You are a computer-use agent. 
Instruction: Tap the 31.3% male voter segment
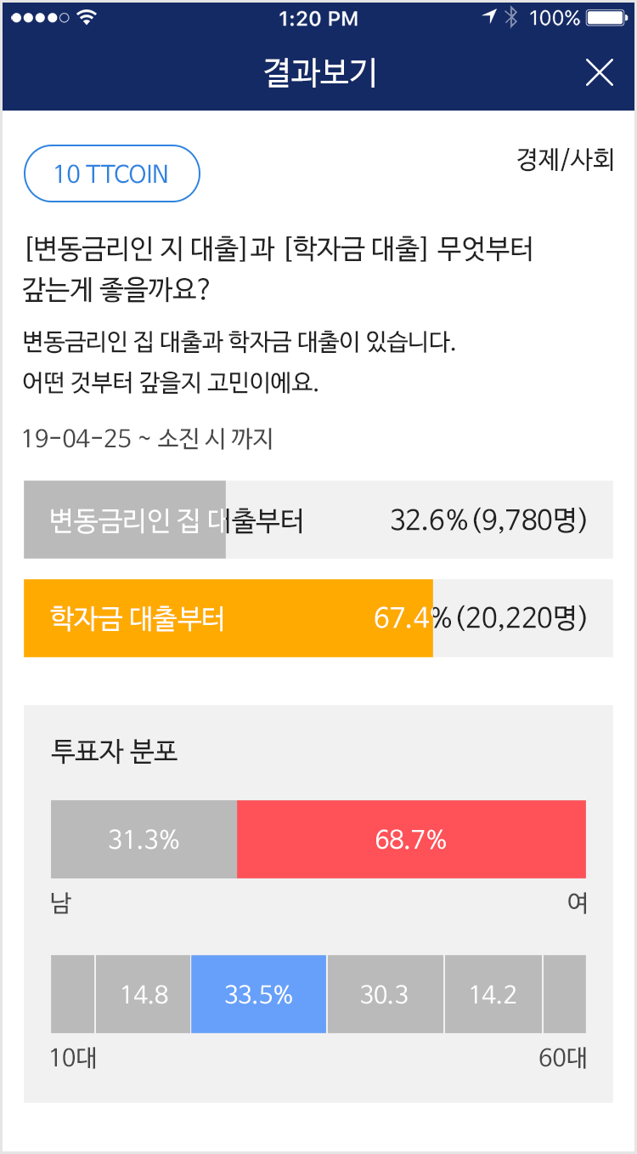(x=144, y=839)
